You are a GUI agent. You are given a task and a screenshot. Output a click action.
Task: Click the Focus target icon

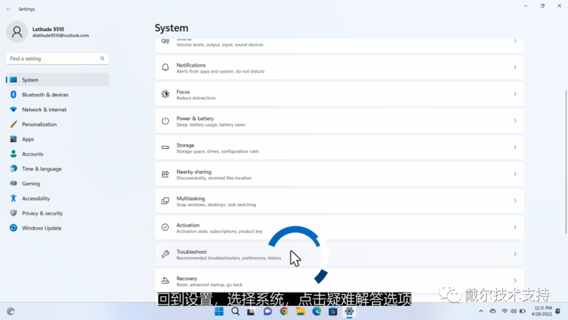coord(165,94)
